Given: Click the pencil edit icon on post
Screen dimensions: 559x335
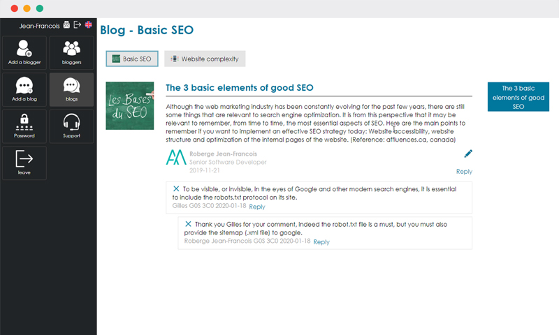Looking at the screenshot, I should coord(468,154).
